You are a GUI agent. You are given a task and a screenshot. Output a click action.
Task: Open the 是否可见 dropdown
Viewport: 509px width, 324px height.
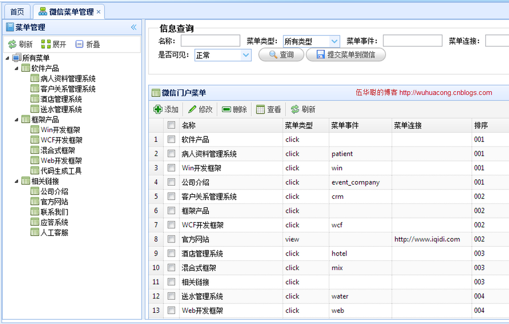[246, 55]
